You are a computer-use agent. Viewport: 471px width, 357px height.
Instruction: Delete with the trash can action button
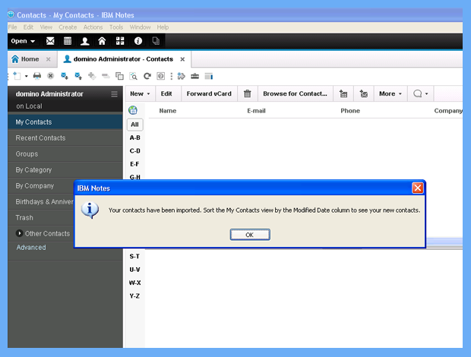coord(247,93)
